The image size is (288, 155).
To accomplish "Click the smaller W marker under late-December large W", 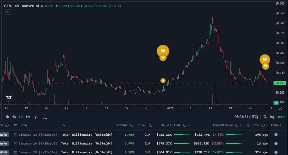I will tap(163, 58).
